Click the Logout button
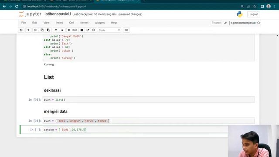The image size is (279, 157). (254, 14)
